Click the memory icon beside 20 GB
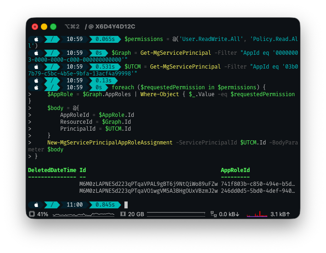 coord(123,214)
